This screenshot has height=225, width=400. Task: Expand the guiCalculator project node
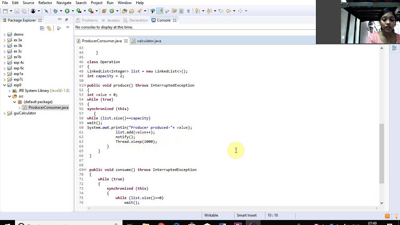tap(4, 113)
